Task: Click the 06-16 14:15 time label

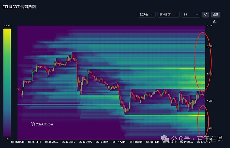Action: pos(34,142)
